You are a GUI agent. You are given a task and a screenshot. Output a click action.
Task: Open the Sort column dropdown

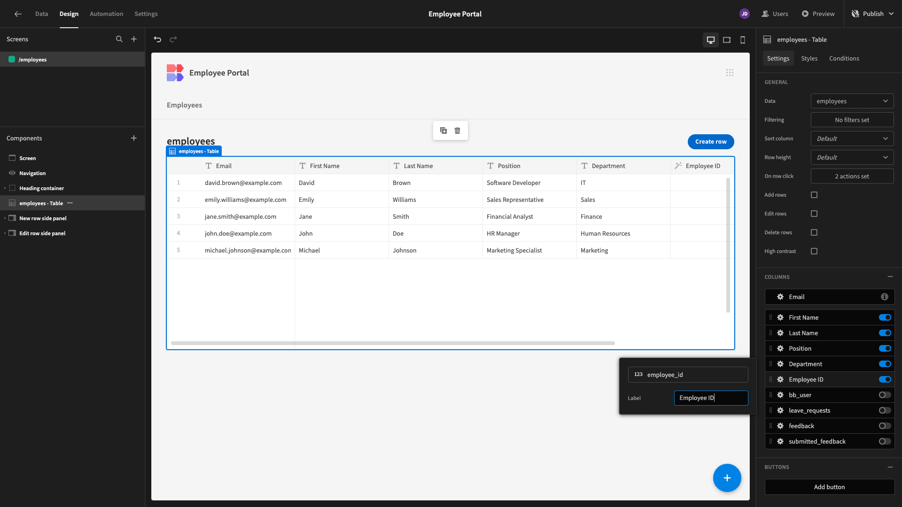(x=852, y=139)
